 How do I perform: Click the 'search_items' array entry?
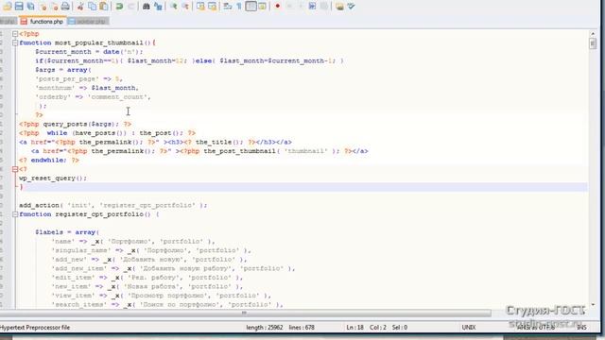[167, 304]
